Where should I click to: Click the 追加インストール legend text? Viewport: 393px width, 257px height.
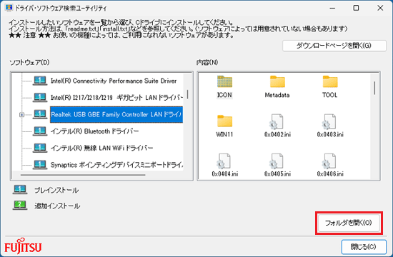[x=57, y=206]
